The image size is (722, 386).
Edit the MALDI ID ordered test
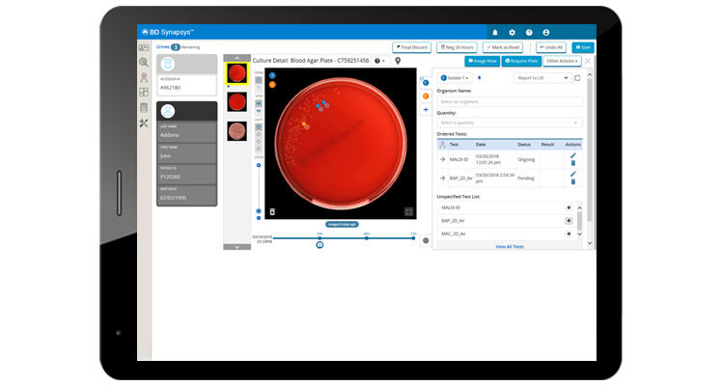[x=573, y=155]
